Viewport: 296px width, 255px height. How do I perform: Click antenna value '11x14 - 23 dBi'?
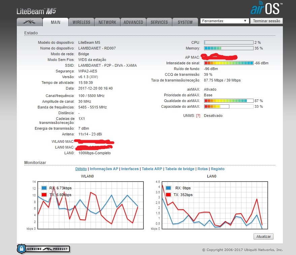[x=90, y=134]
